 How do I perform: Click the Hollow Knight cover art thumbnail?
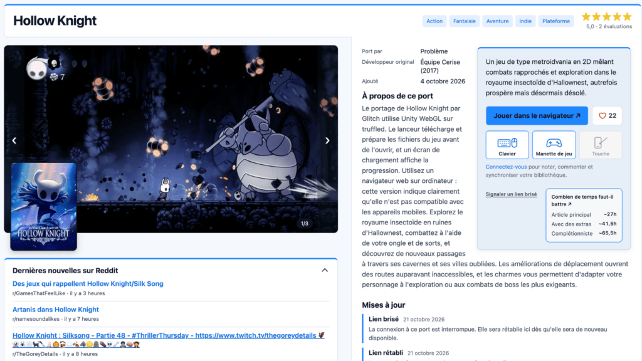pos(43,206)
